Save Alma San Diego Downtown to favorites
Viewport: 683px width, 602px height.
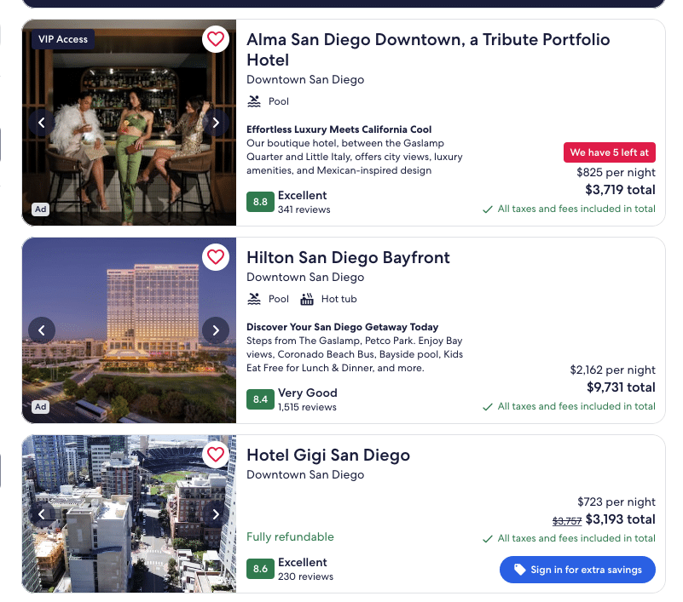[x=216, y=39]
